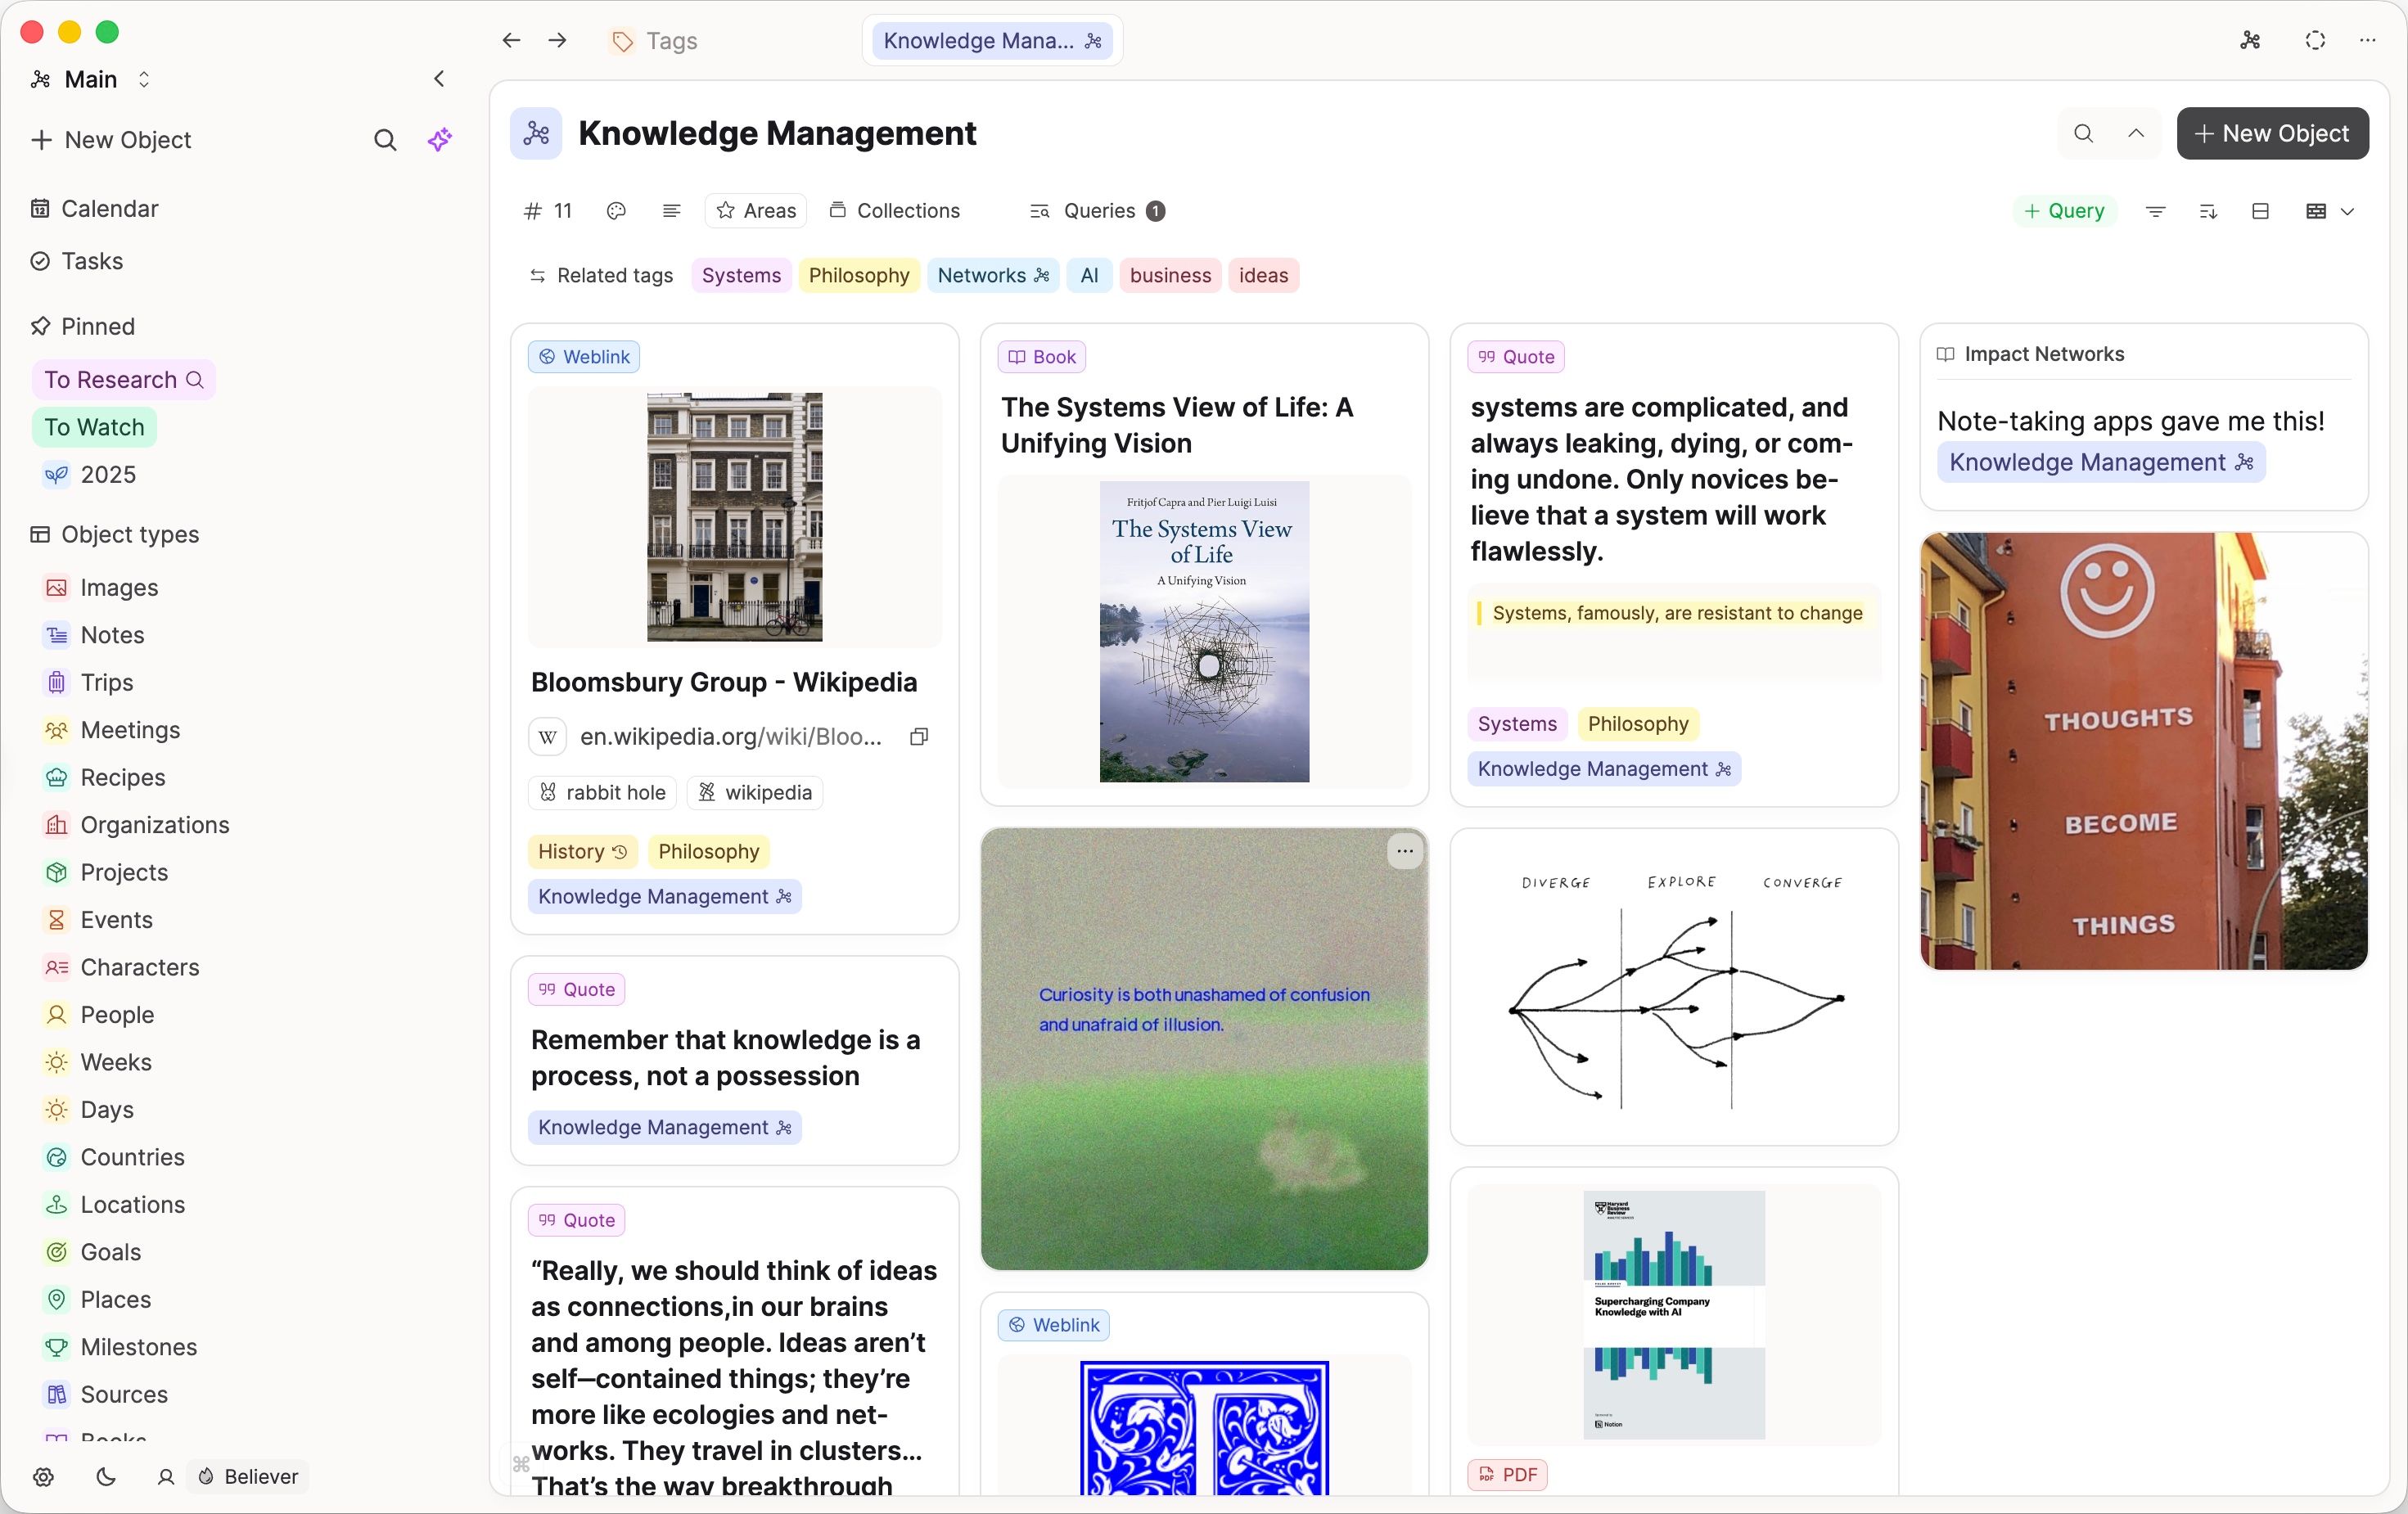2408x1514 pixels.
Task: Click the focus mode dashed-circle icon top right
Action: click(x=2314, y=41)
